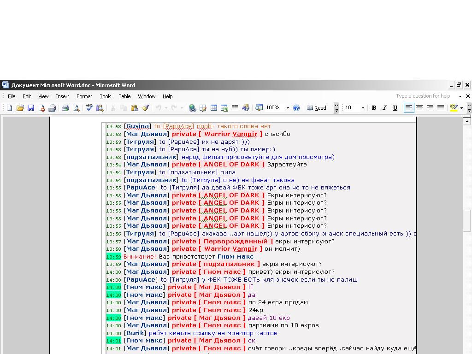Open the File menu
This screenshot has width=472, height=354.
12,96
